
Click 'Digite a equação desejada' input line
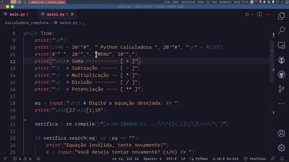pos(107,103)
